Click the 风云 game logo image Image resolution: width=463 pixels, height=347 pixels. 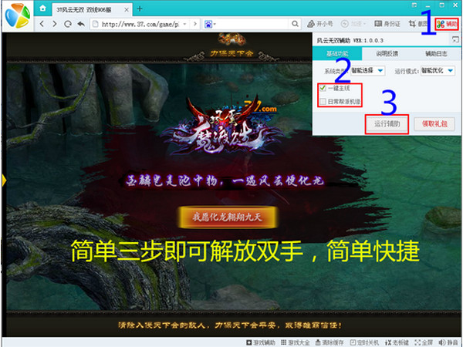click(x=221, y=126)
